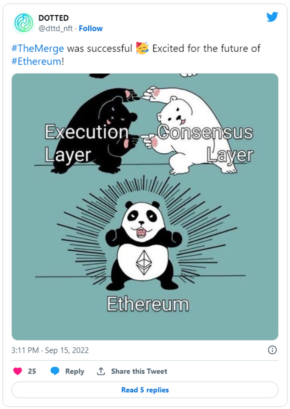Viewport: 290px width, 409px height.
Task: Open the Sep 15, 2022 timestamp
Action: tap(67, 350)
